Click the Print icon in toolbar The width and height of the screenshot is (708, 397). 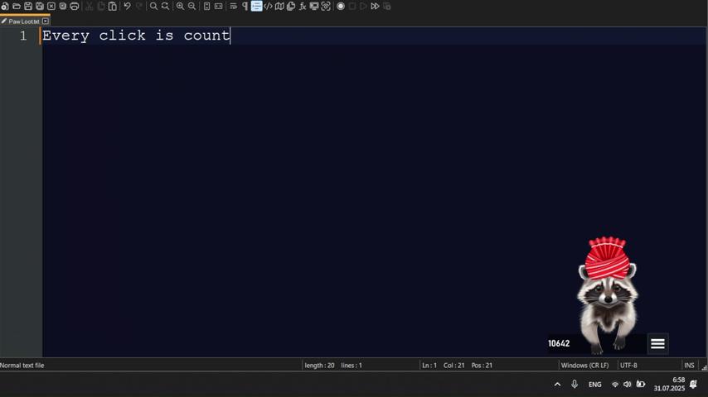[x=75, y=6]
